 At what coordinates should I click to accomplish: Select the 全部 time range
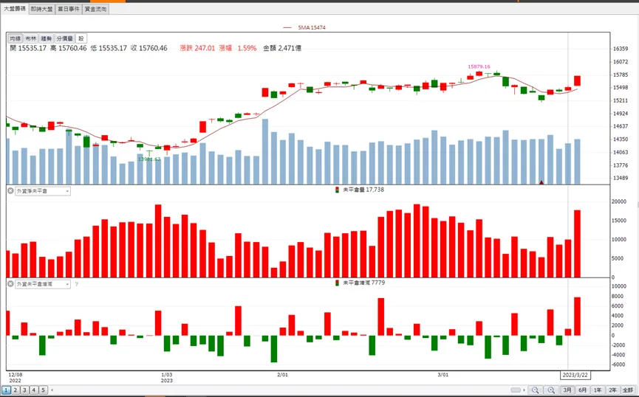point(628,390)
